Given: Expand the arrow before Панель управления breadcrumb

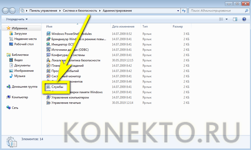Looking at the screenshot, I should [x=27, y=11].
